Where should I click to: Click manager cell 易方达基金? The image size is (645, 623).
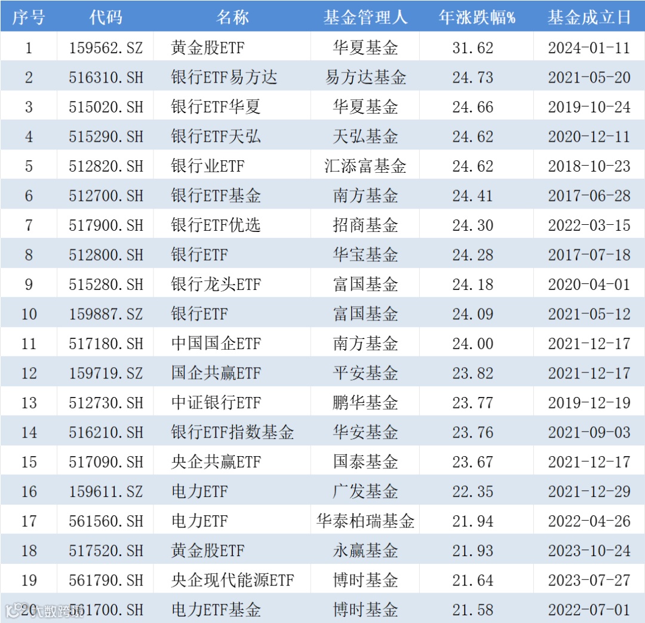point(365,77)
